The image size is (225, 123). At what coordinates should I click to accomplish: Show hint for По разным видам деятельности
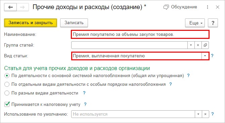(84, 93)
